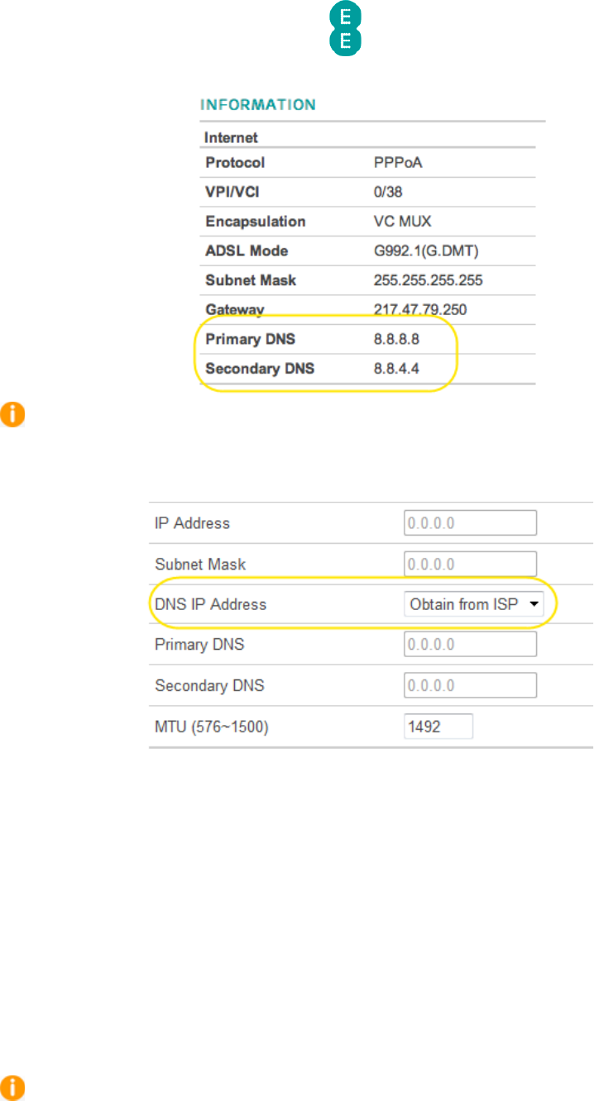Open the DNS IP Address dropdown
Screen dimensions: 594x1101
point(474,604)
